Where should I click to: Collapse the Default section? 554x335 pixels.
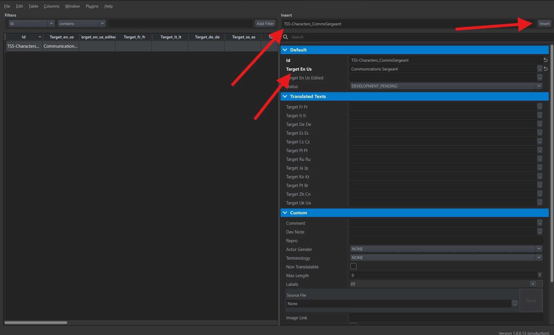tap(285, 50)
